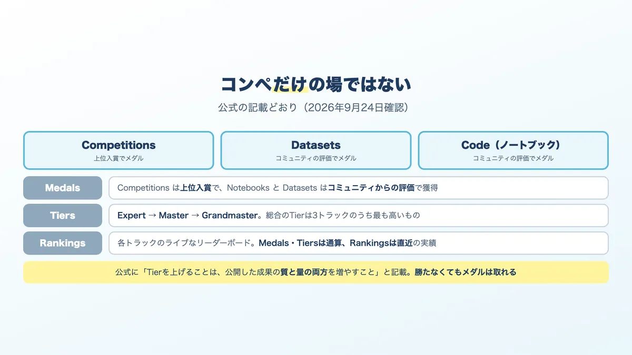Click '上位入賞でメダル' under Competitions
Screen dimensions: 632x355
pyautogui.click(x=118, y=158)
